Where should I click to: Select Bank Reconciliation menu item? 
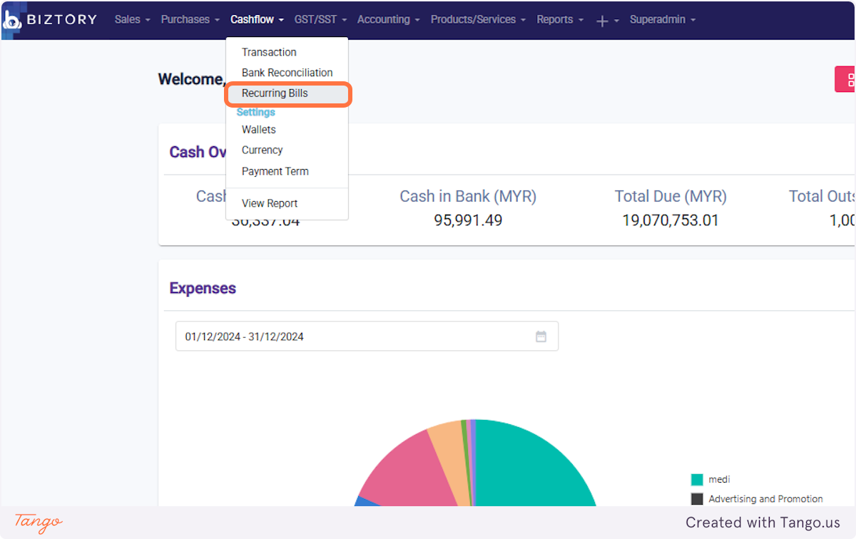tap(287, 73)
